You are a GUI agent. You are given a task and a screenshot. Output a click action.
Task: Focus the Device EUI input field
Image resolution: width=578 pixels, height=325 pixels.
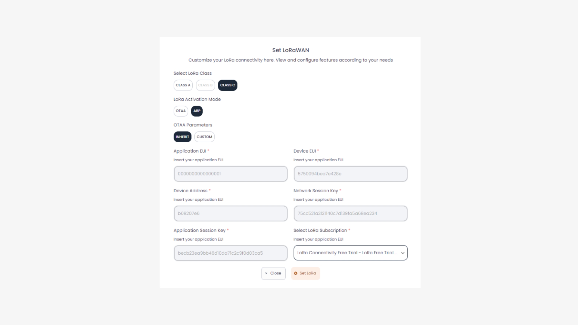pos(350,174)
